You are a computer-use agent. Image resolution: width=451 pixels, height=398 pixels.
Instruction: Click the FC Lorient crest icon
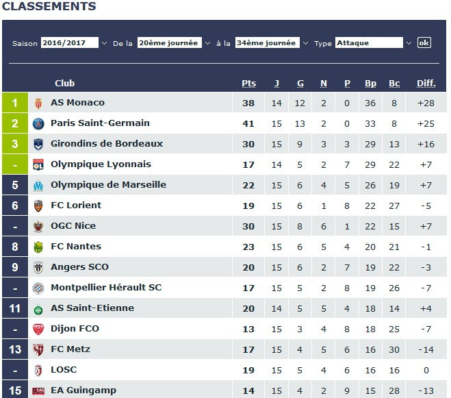pos(38,206)
